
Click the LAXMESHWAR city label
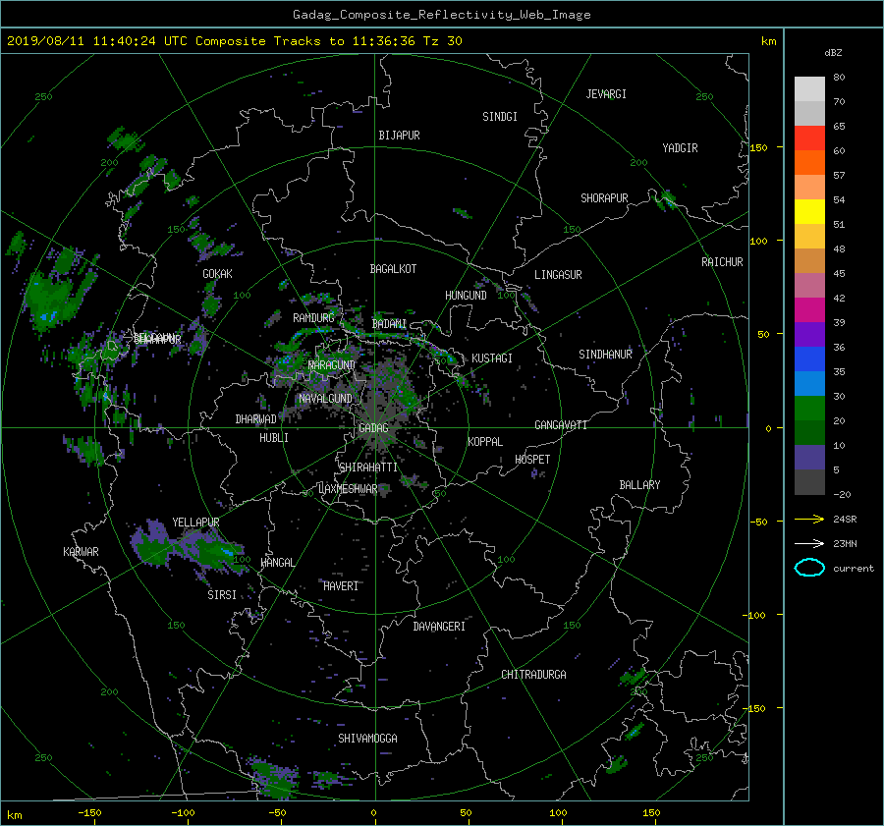click(348, 489)
